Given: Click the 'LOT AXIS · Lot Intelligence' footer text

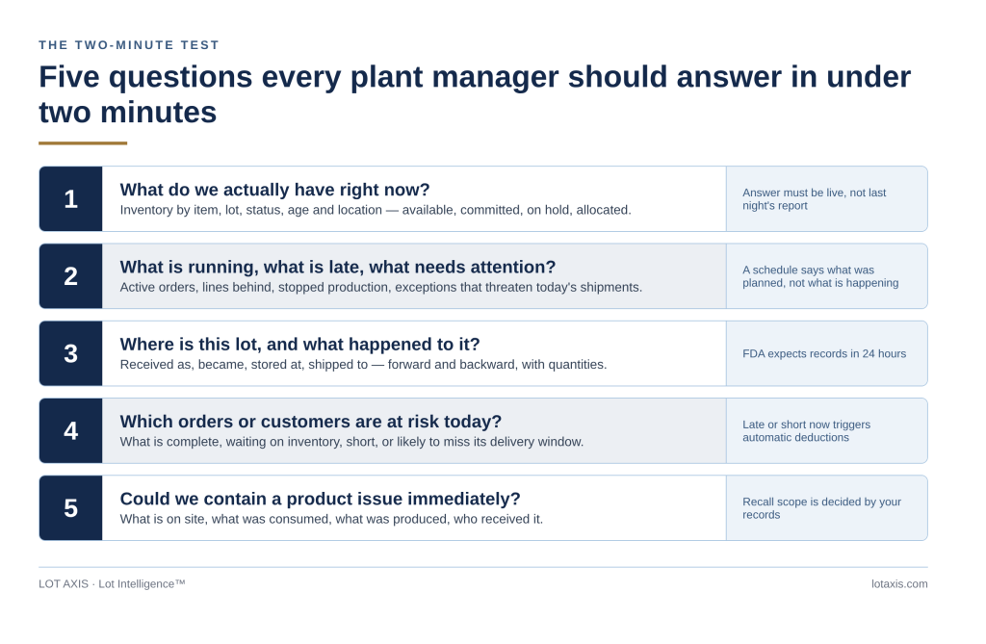Looking at the screenshot, I should pyautogui.click(x=112, y=583).
